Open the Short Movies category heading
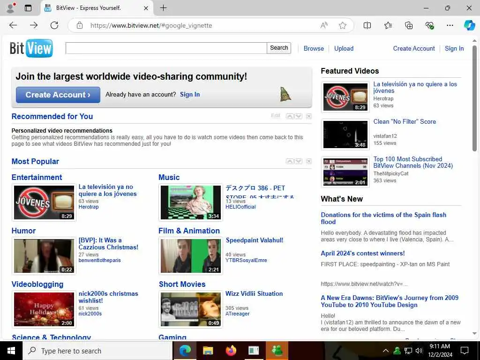 182,285
